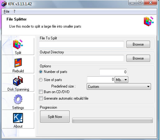The height and width of the screenshot is (140, 160).
Task: Enable Burn on CD/DVD checkbox
Action: 41,92
